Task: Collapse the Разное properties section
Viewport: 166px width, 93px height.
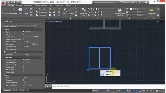Action: pyautogui.click(x=42, y=75)
